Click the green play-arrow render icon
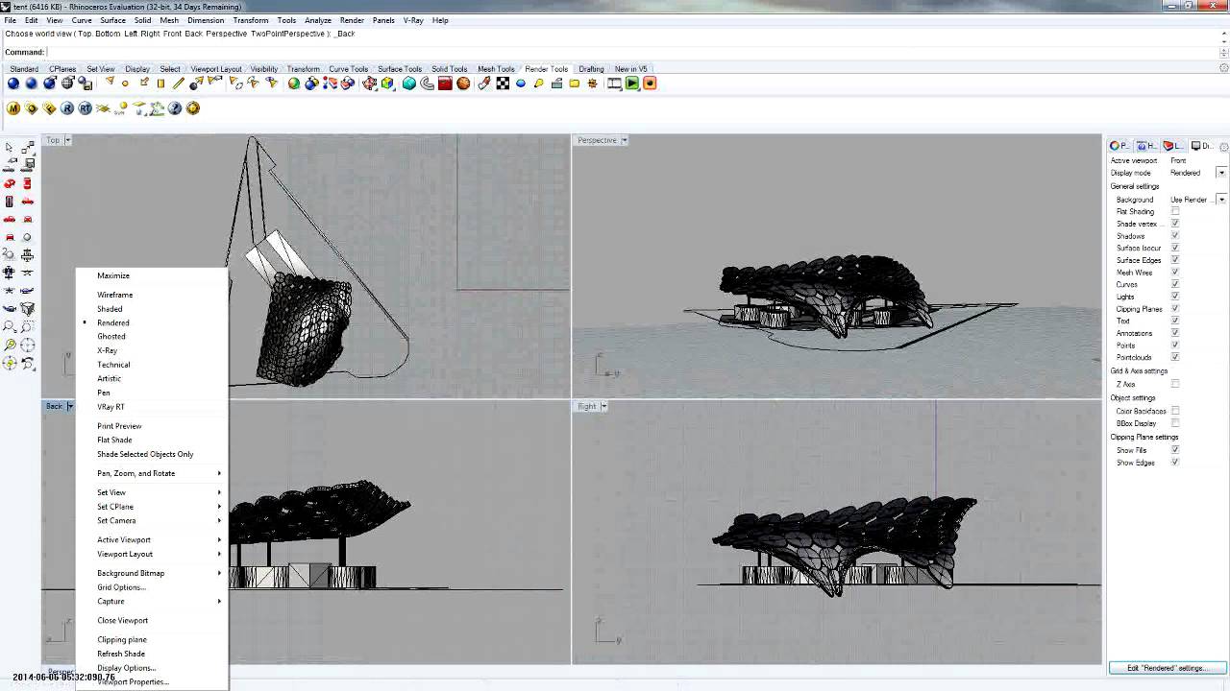The image size is (1230, 691). pyautogui.click(x=631, y=83)
